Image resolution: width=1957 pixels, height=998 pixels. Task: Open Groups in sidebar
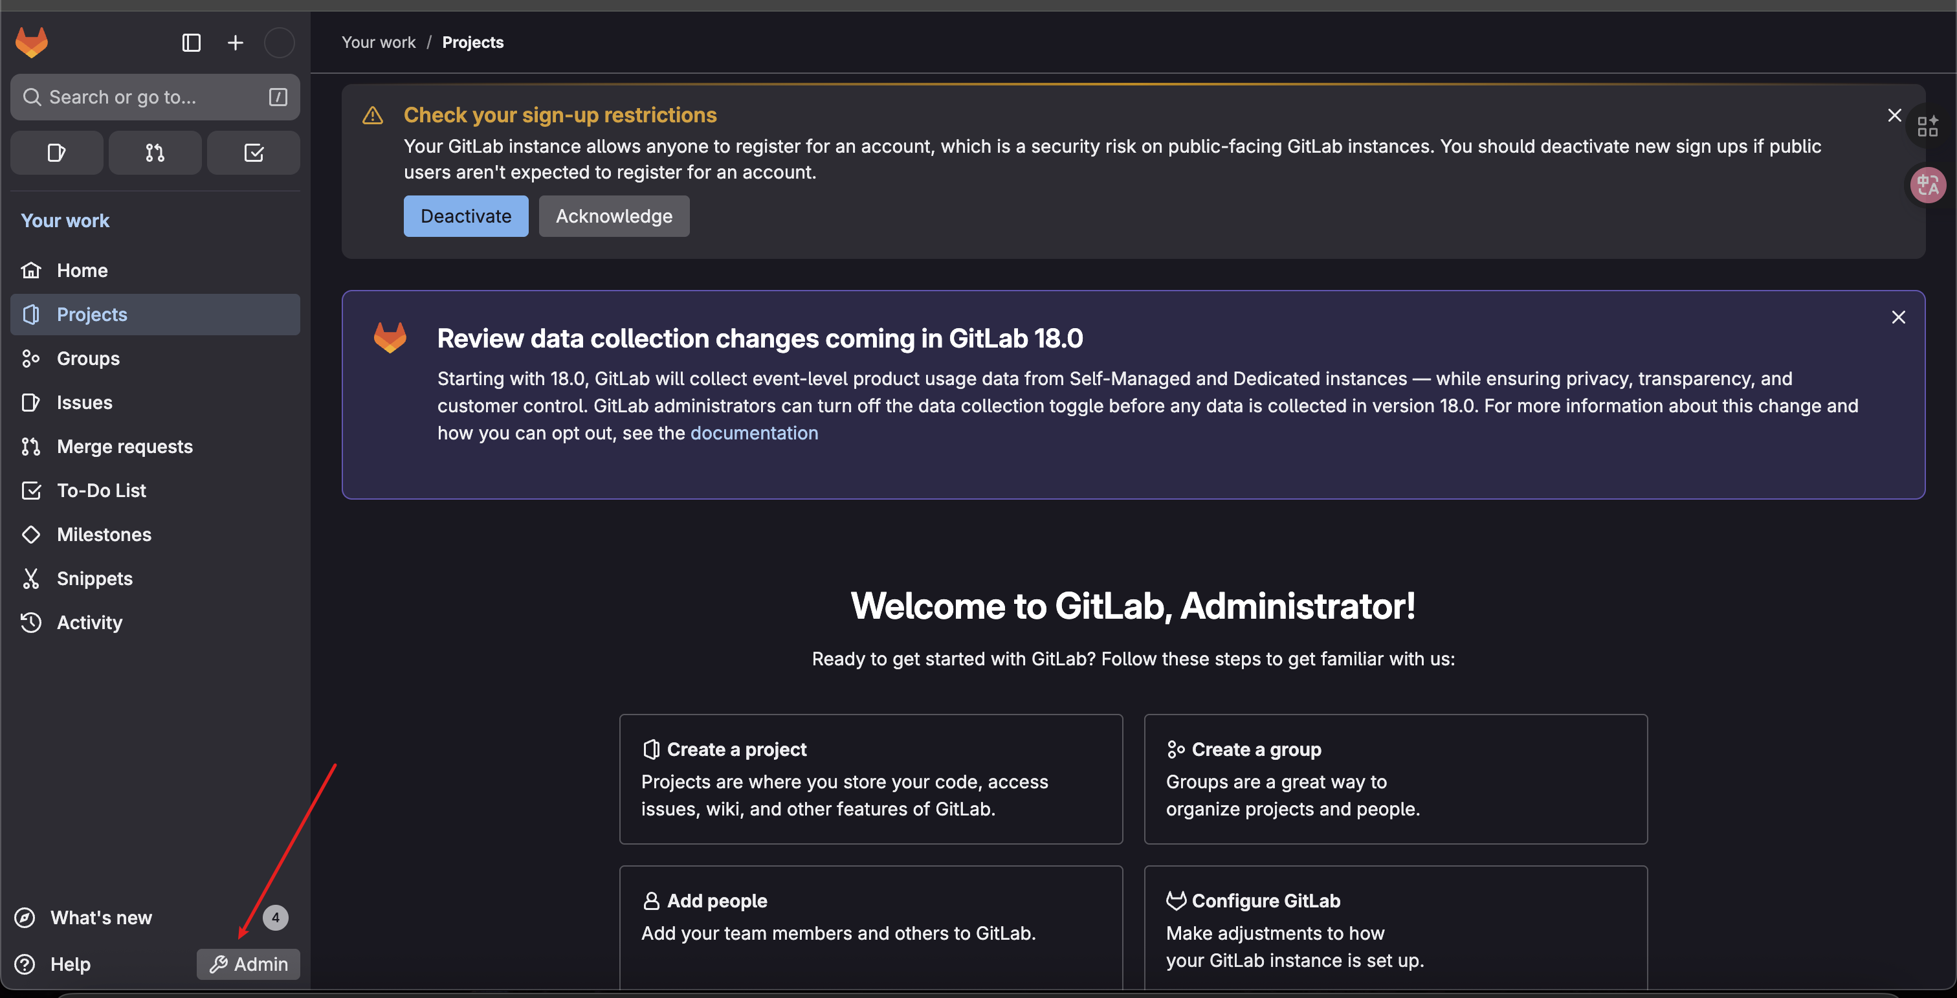coord(87,359)
